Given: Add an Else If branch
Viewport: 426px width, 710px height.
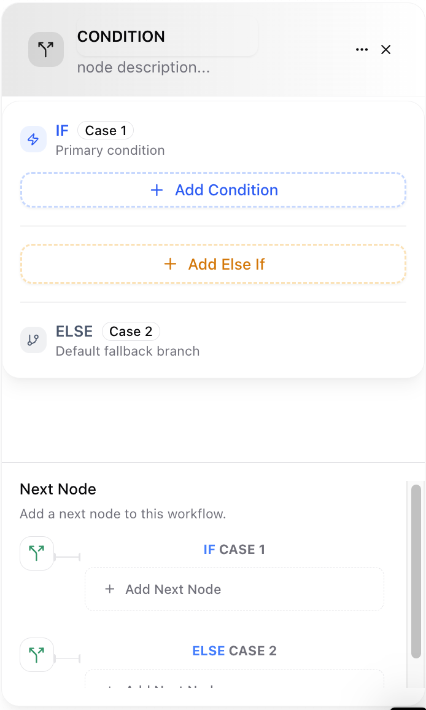Looking at the screenshot, I should pyautogui.click(x=213, y=264).
